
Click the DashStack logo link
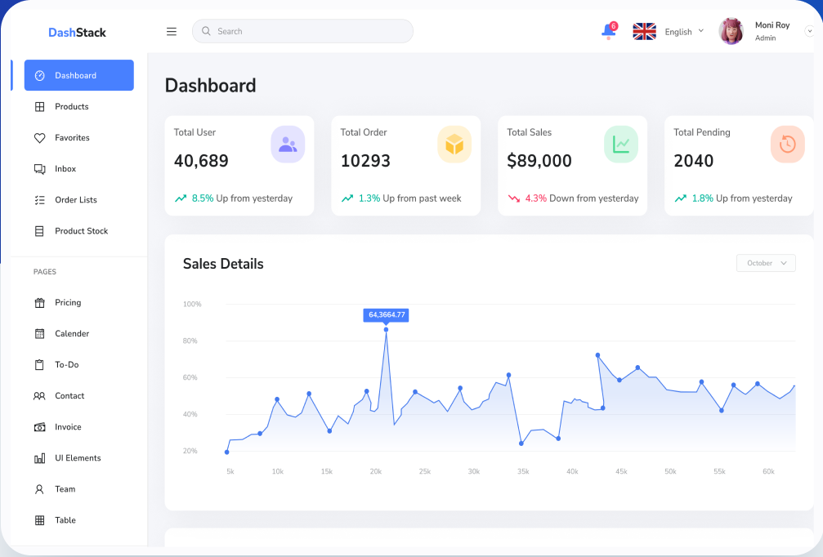pos(77,33)
